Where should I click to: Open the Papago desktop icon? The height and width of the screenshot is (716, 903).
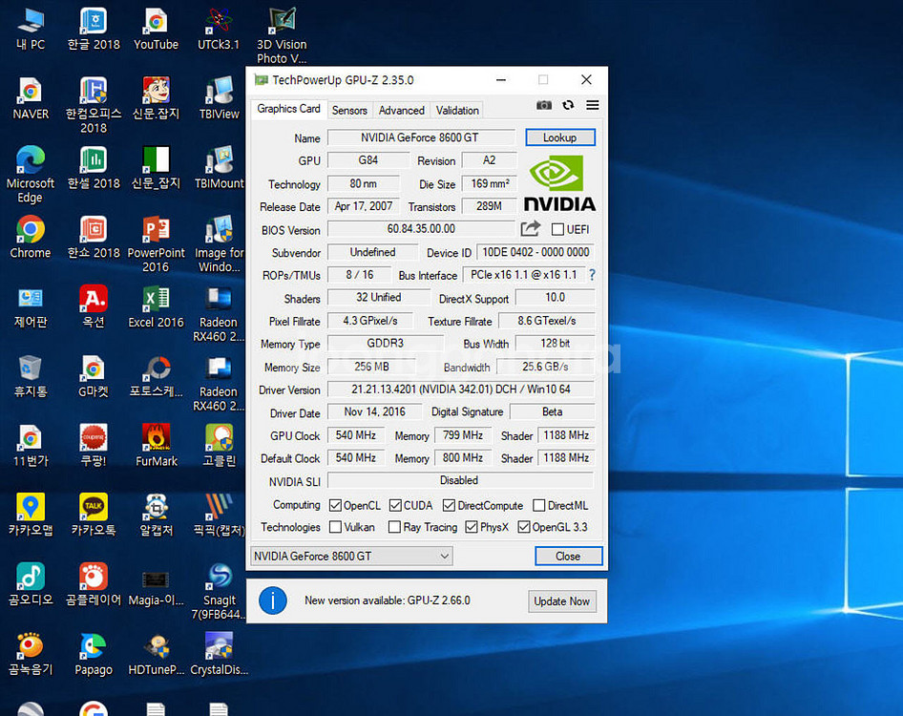[94, 654]
